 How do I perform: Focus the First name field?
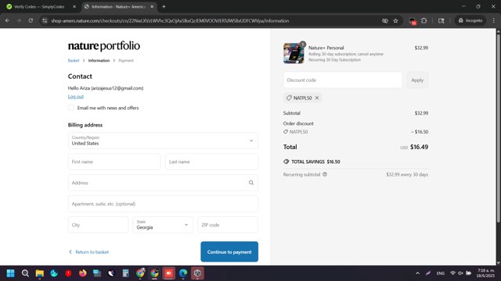(x=114, y=162)
